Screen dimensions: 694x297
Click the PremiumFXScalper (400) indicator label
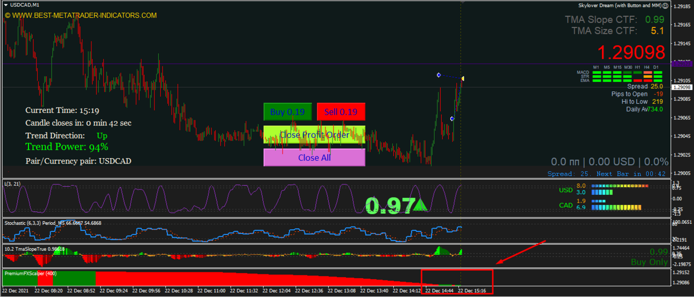[x=31, y=274]
